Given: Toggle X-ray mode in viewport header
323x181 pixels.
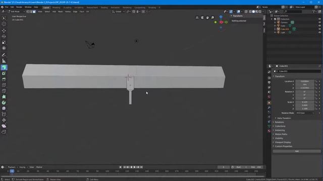Looking at the screenshot, I should click(246, 12).
